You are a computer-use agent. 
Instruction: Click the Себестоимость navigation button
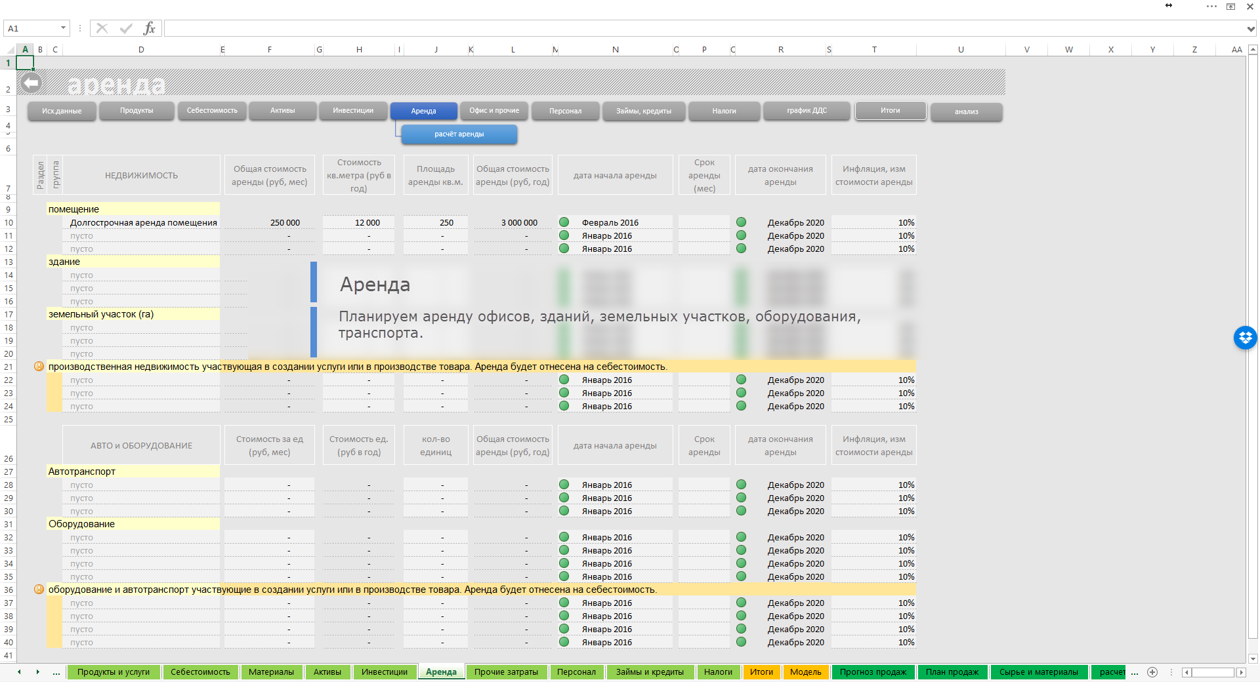point(212,110)
